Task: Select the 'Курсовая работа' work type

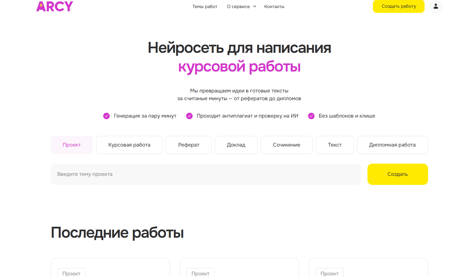Action: [x=129, y=145]
